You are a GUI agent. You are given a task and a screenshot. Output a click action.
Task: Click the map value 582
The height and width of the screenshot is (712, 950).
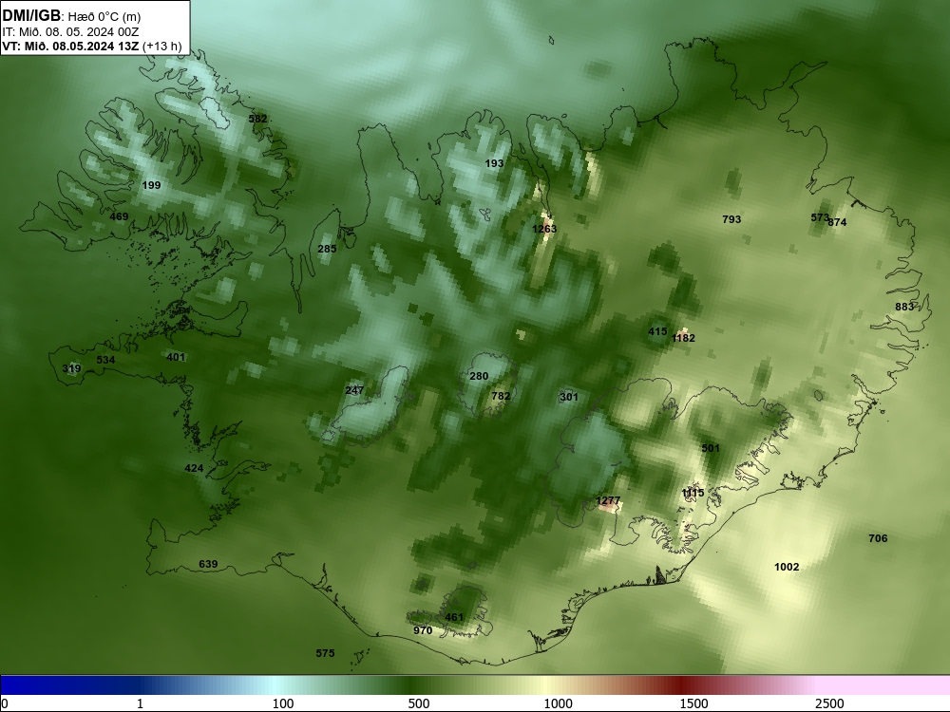257,119
